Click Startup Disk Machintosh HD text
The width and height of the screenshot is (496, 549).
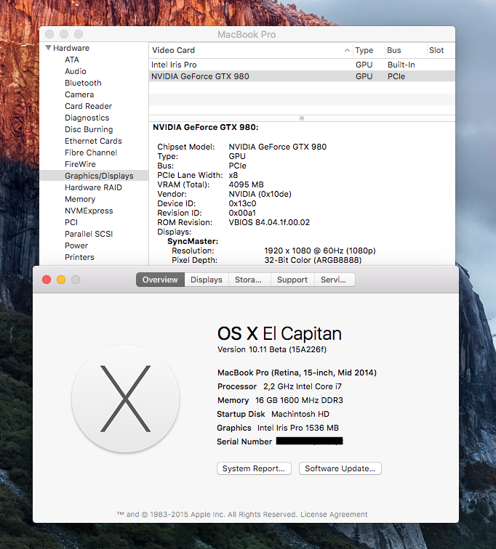(x=273, y=414)
